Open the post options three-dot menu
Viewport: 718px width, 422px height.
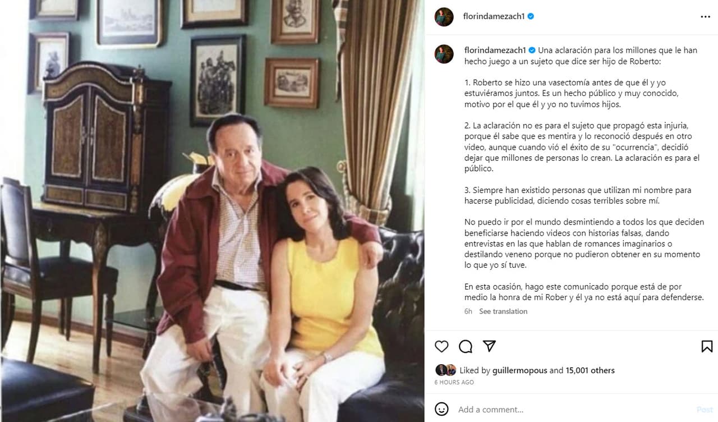click(x=706, y=16)
